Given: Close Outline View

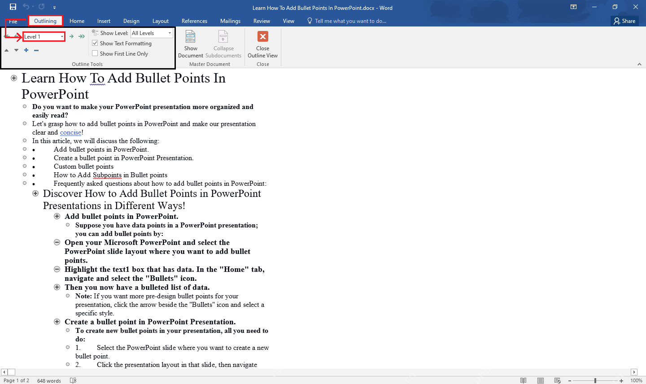Looking at the screenshot, I should (x=262, y=44).
